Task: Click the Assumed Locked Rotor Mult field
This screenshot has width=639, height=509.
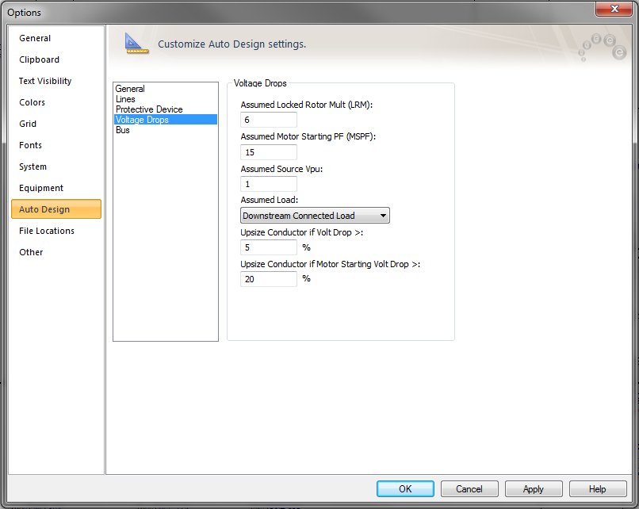Action: pos(269,120)
